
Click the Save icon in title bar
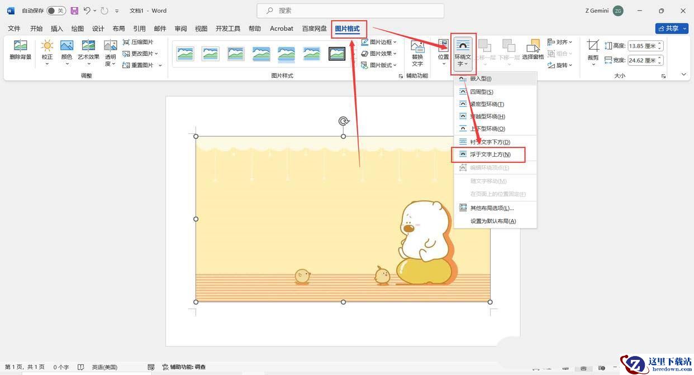tap(74, 11)
